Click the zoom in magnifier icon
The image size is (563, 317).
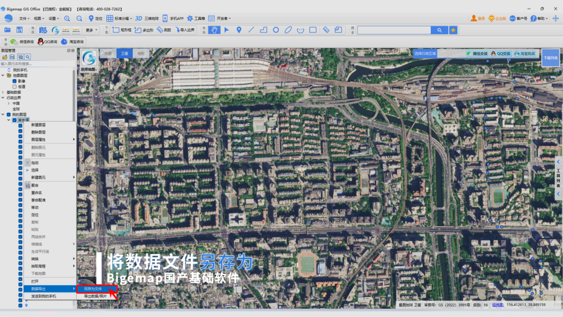[x=67, y=18]
